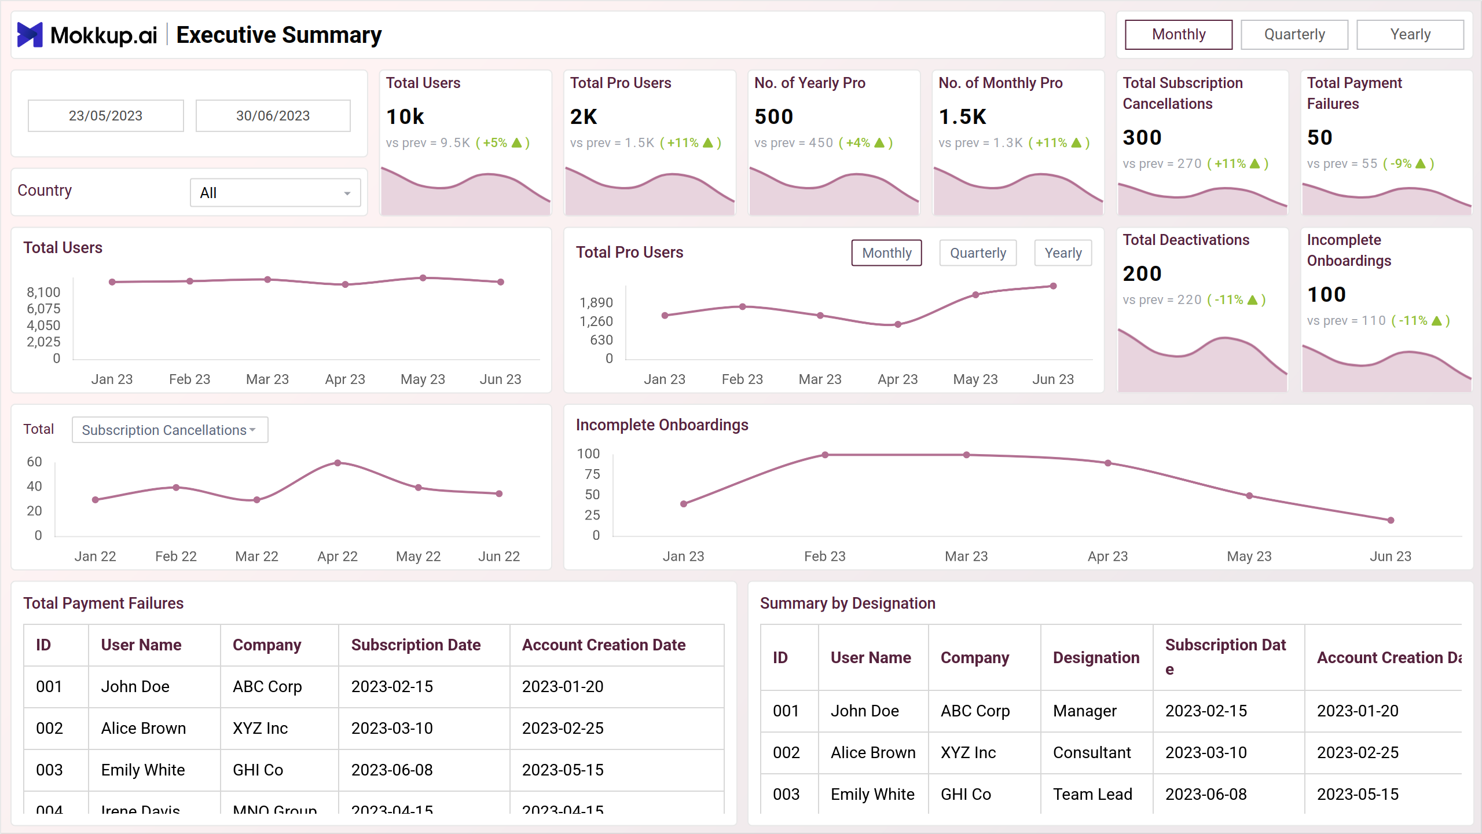The width and height of the screenshot is (1482, 834).
Task: Click the 10k Total Users value
Action: [405, 116]
